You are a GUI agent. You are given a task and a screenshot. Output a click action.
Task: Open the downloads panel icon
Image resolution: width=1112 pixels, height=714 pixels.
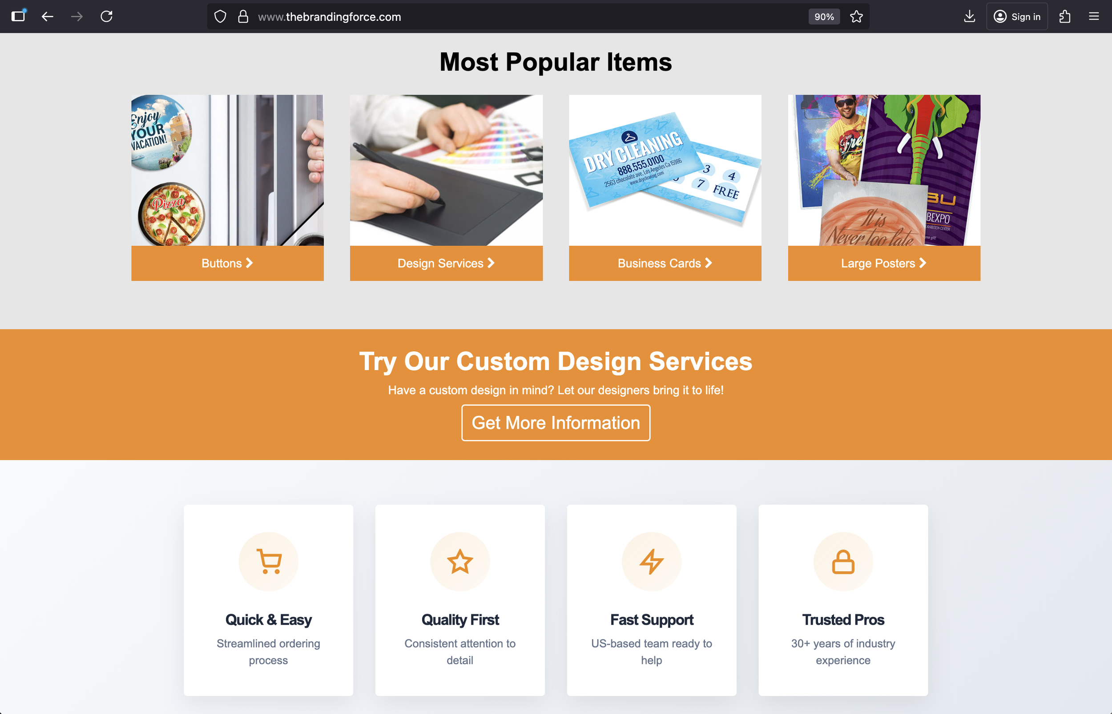tap(969, 17)
